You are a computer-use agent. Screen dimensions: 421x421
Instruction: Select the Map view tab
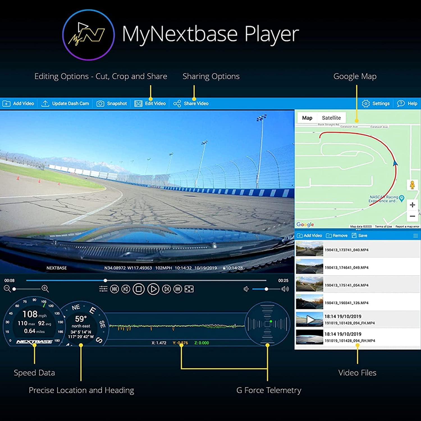[x=307, y=118]
